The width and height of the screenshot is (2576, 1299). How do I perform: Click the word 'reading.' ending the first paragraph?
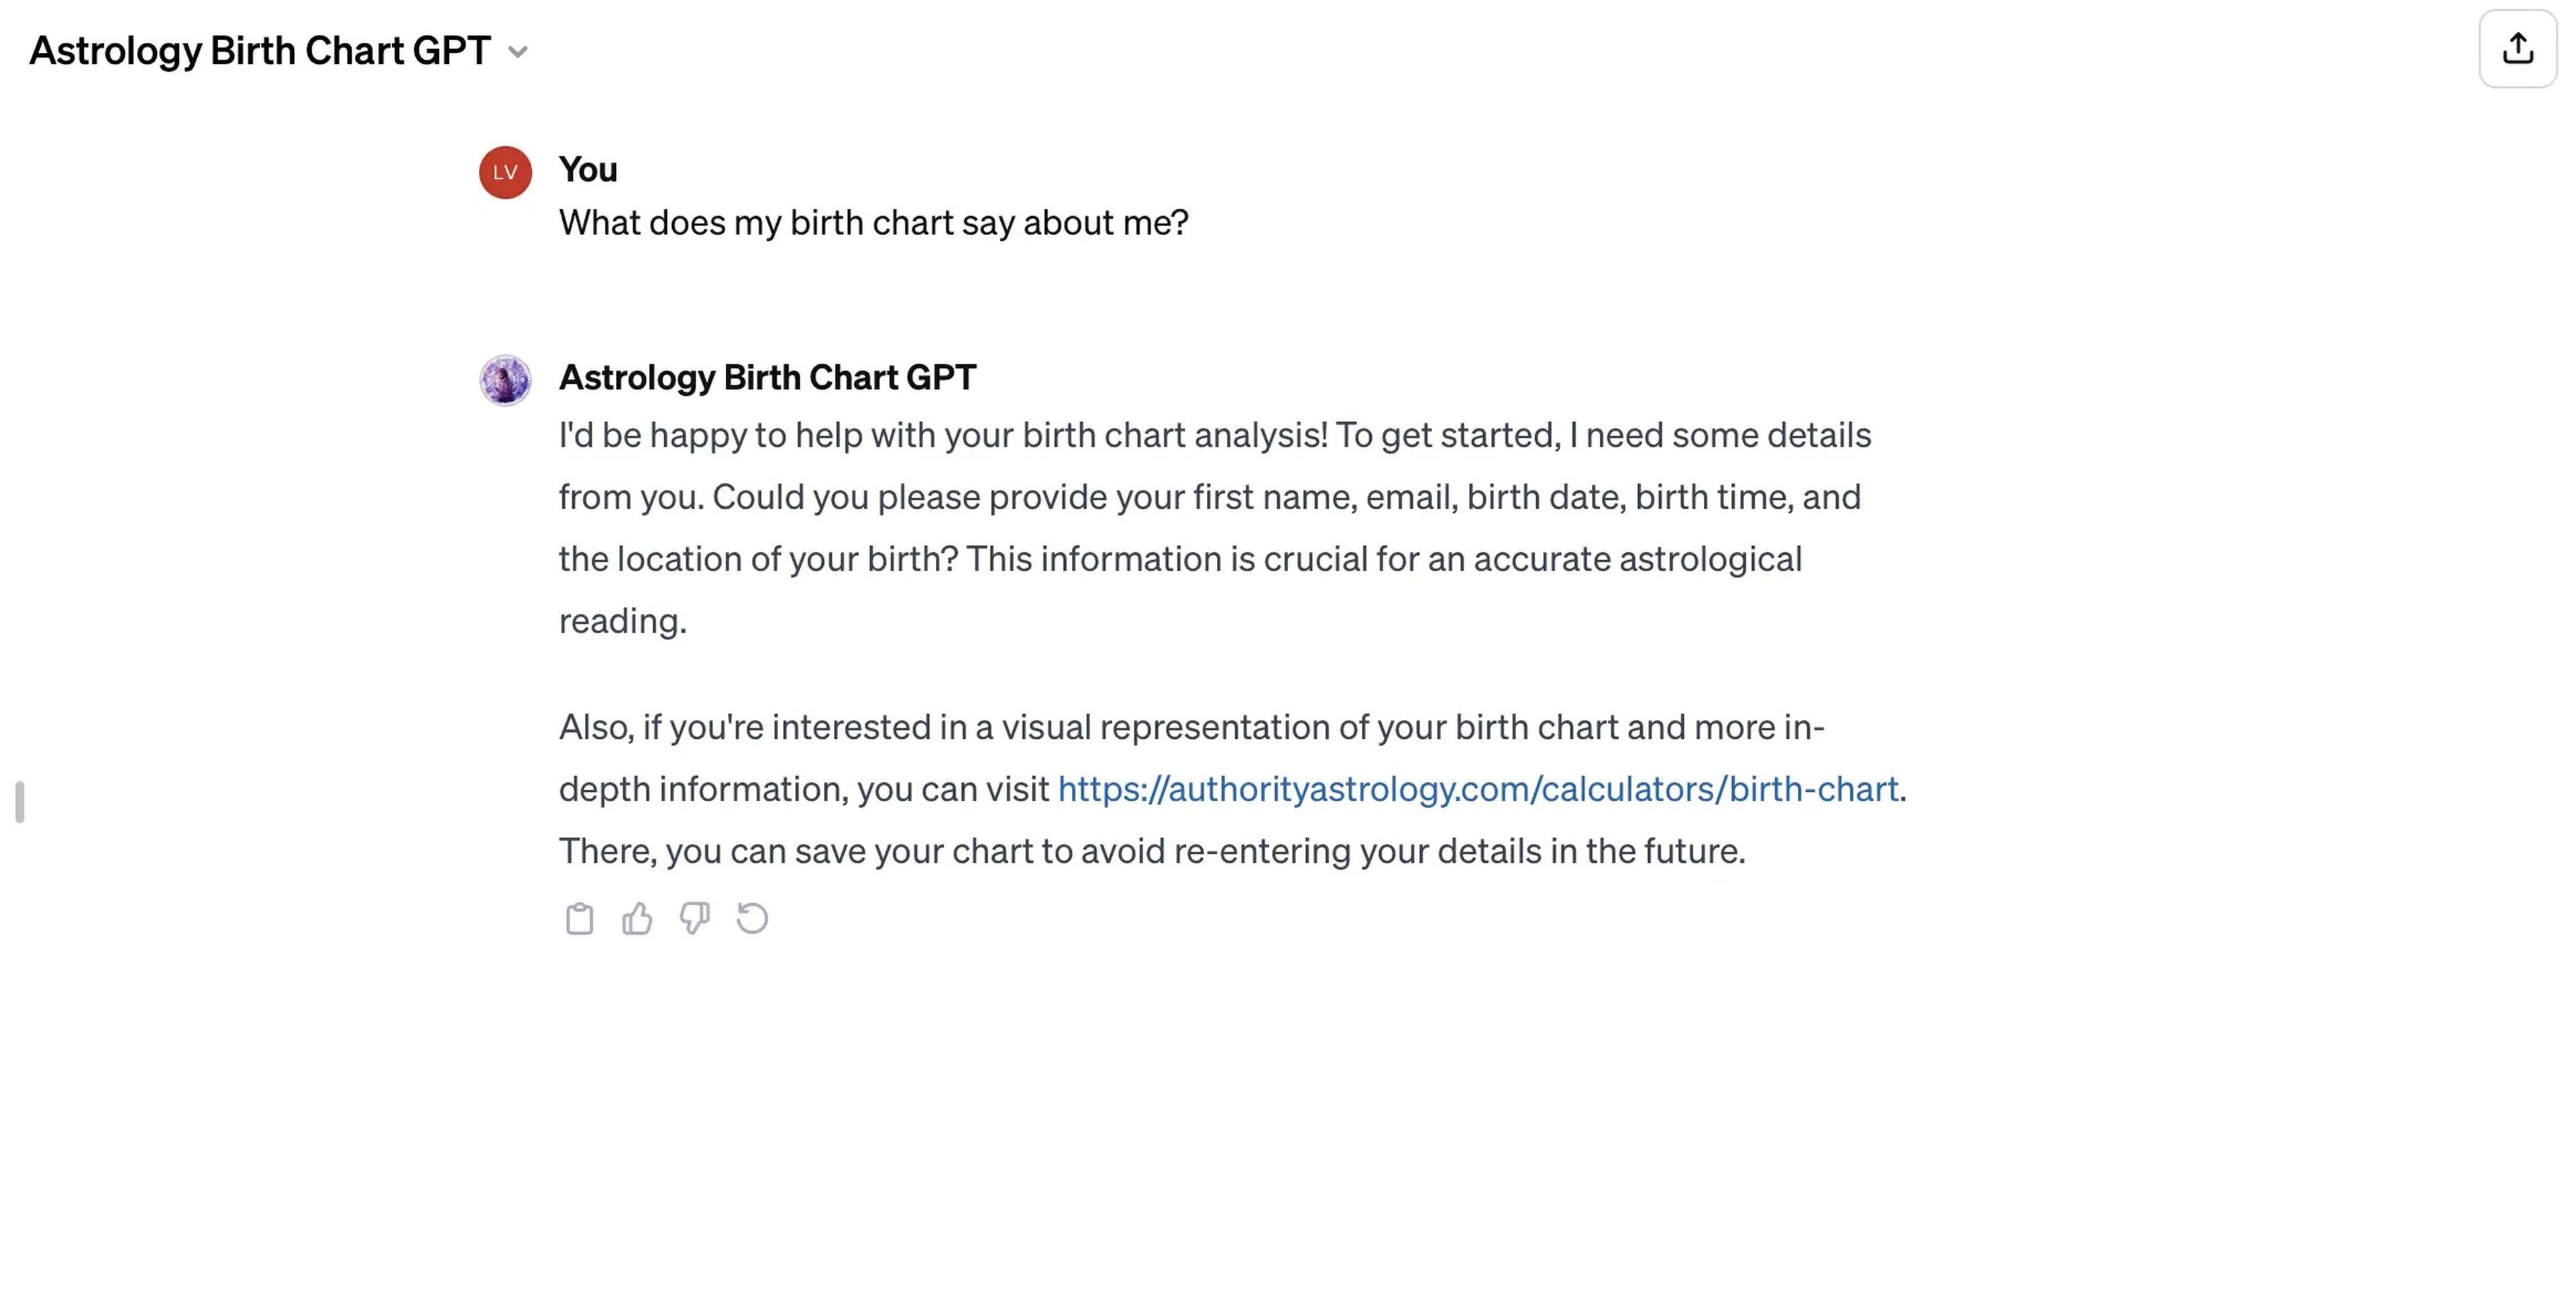point(623,621)
